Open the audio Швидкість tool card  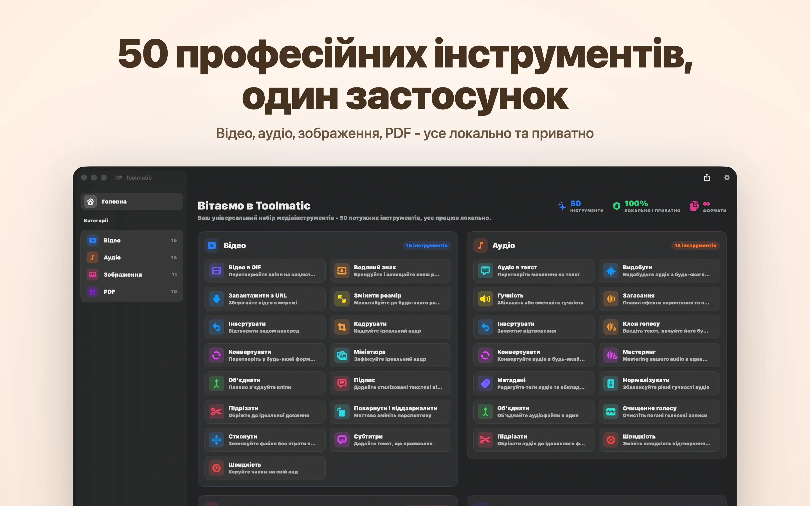659,440
